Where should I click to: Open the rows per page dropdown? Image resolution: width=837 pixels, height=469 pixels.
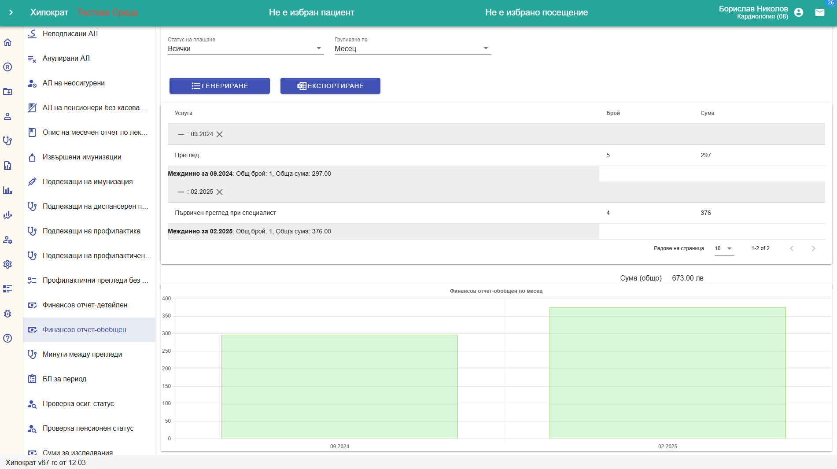[x=724, y=248]
